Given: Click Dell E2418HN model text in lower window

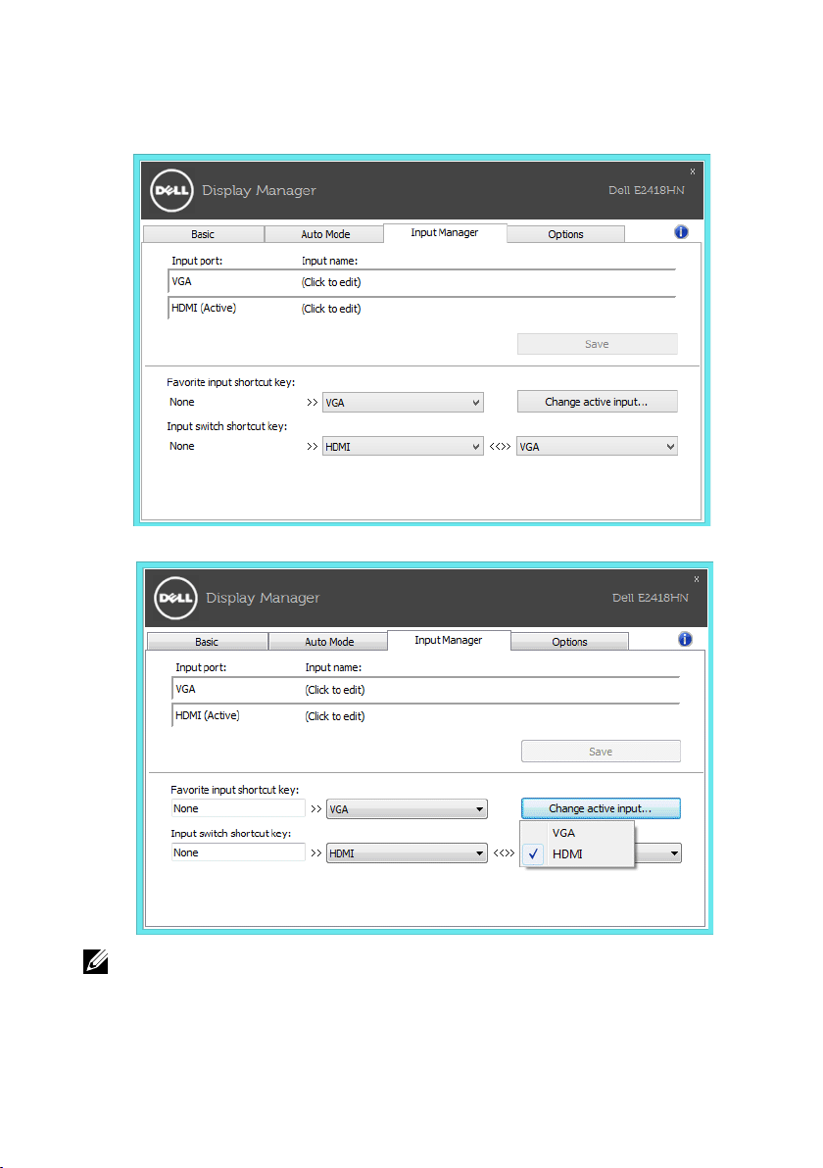Looking at the screenshot, I should pos(651,598).
